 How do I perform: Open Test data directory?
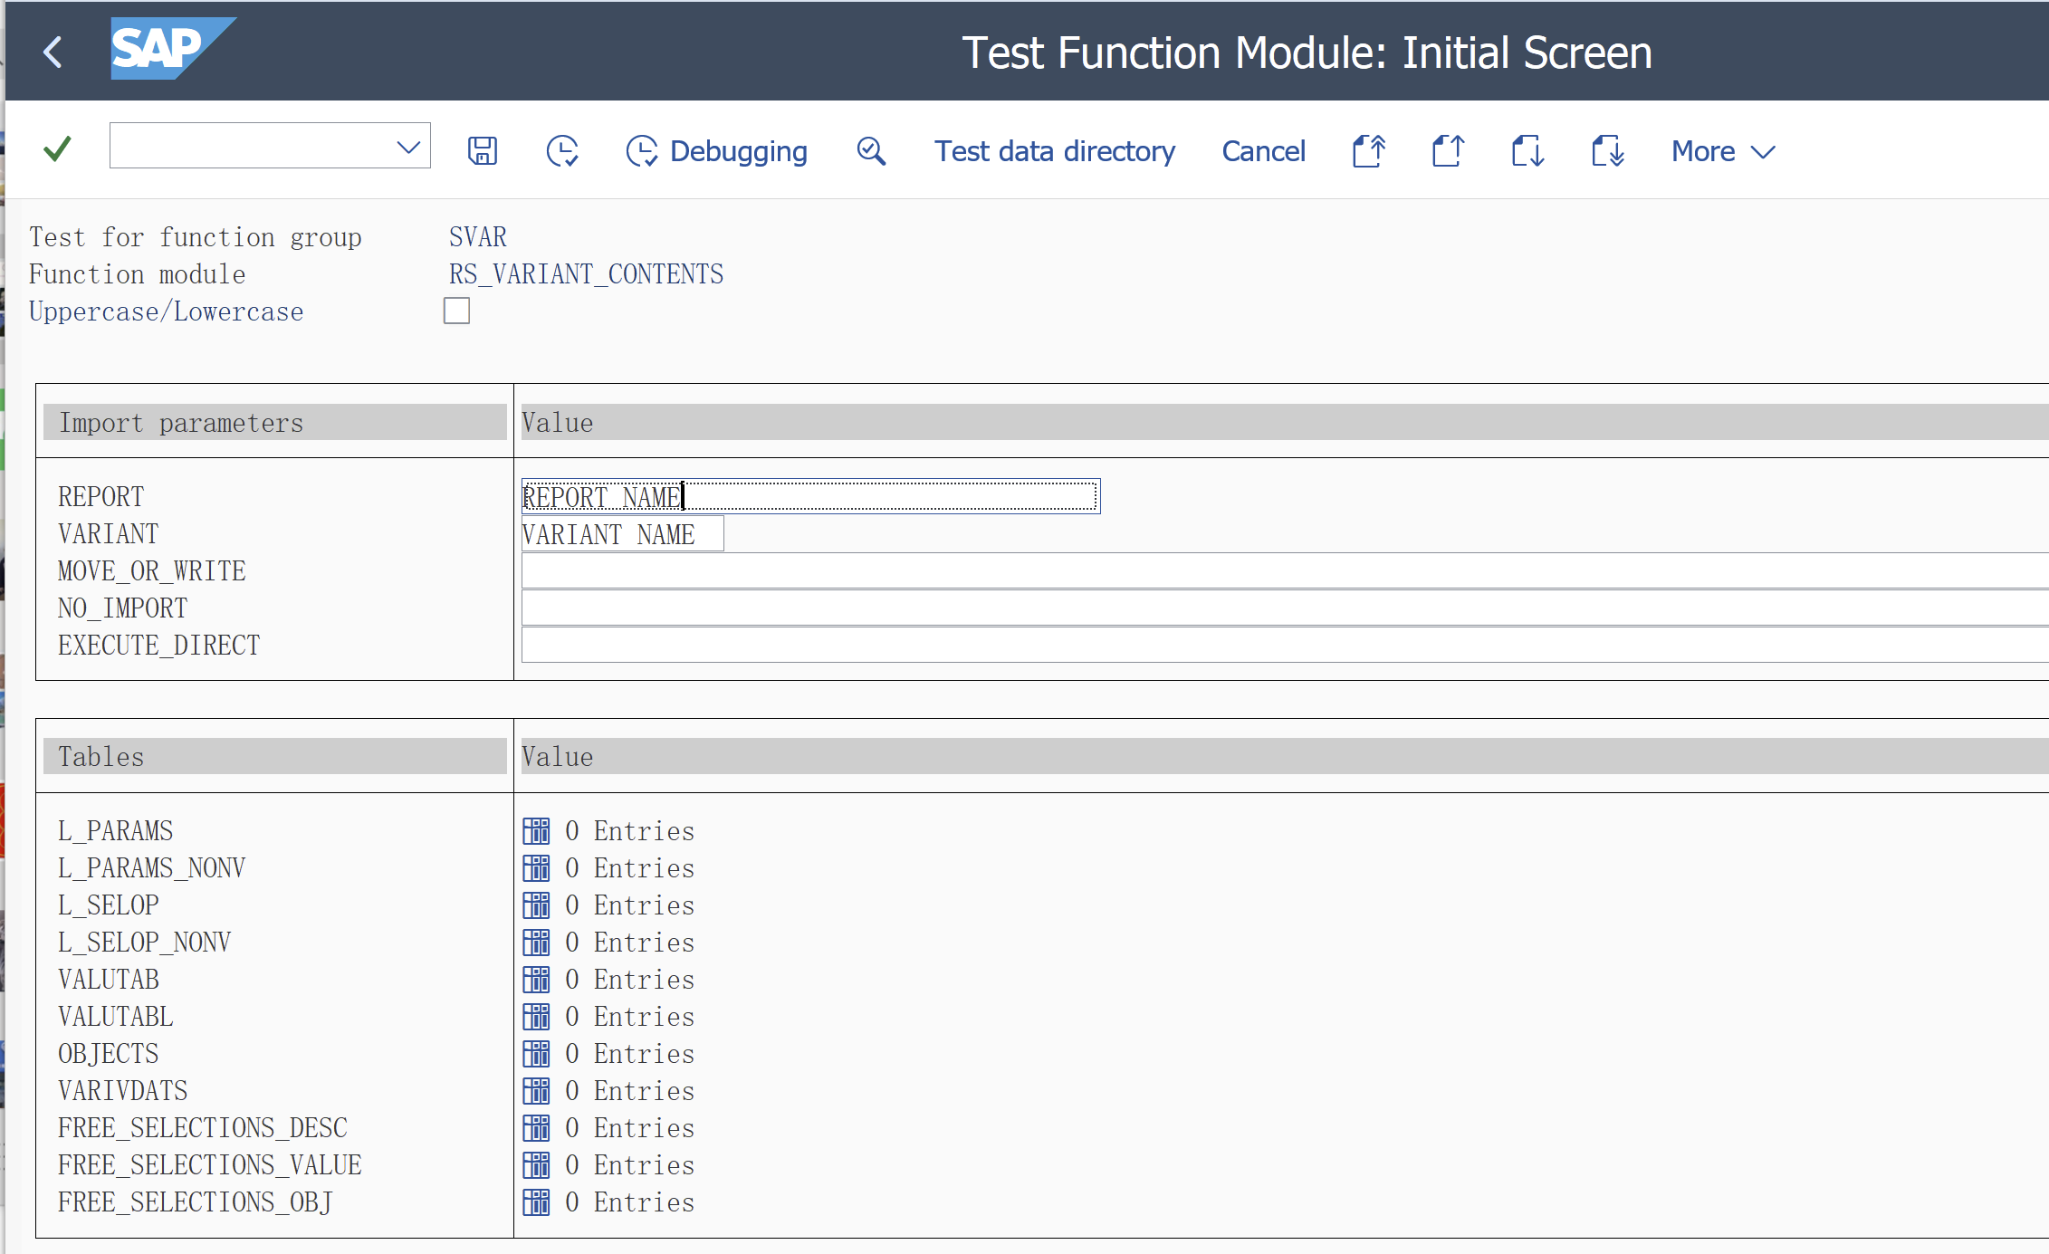pos(1055,150)
